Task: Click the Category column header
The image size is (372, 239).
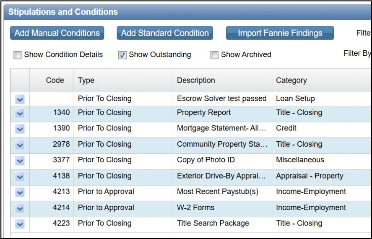Action: tap(322, 80)
